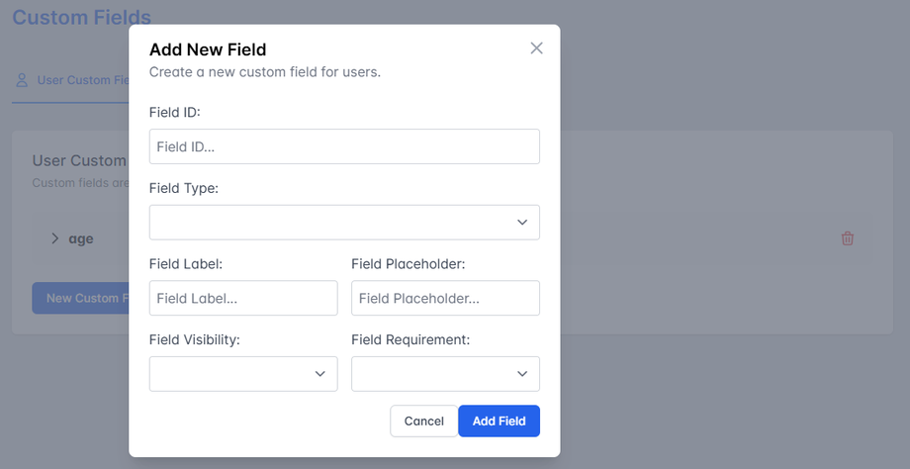Close the Add New Field dialog
Viewport: 910px width, 469px height.
(536, 48)
